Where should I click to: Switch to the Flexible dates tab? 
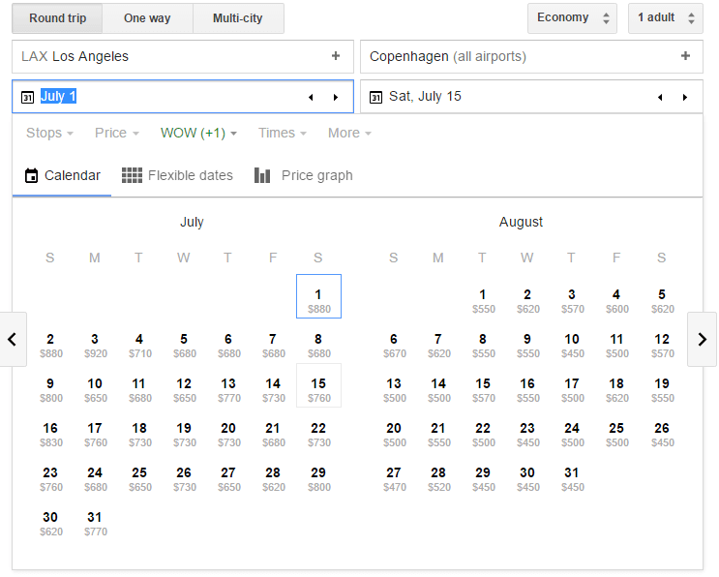point(177,175)
